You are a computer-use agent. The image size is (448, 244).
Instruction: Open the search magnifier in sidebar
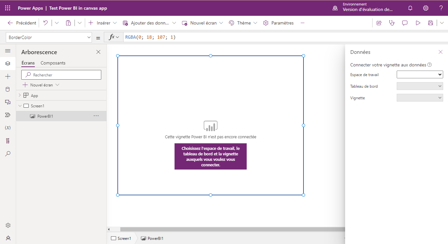click(8, 154)
